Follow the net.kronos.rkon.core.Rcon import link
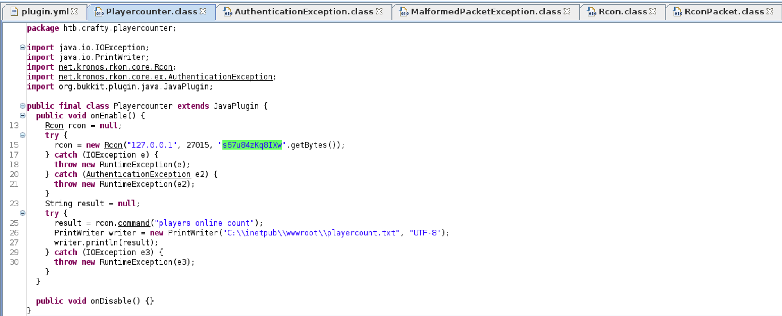This screenshot has width=782, height=316. pyautogui.click(x=115, y=67)
